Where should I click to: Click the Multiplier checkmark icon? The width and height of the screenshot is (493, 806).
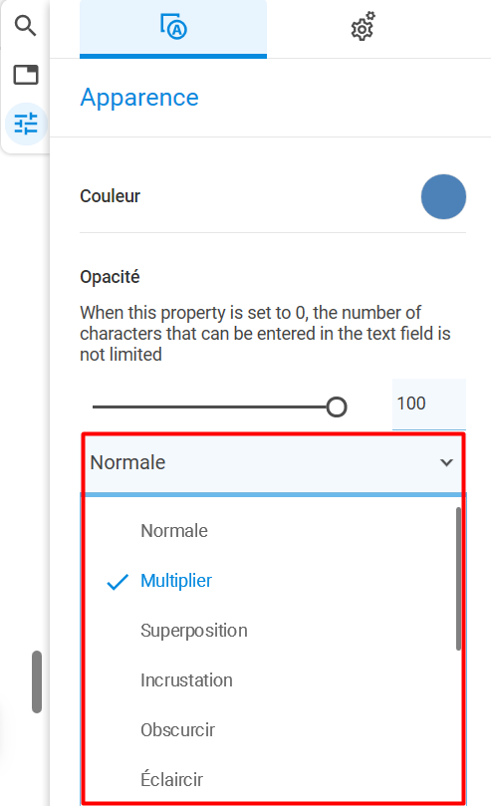(118, 582)
